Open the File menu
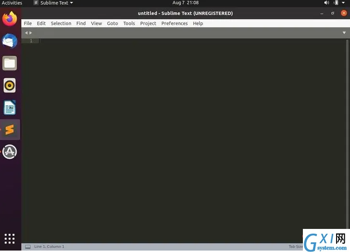 pyautogui.click(x=28, y=24)
